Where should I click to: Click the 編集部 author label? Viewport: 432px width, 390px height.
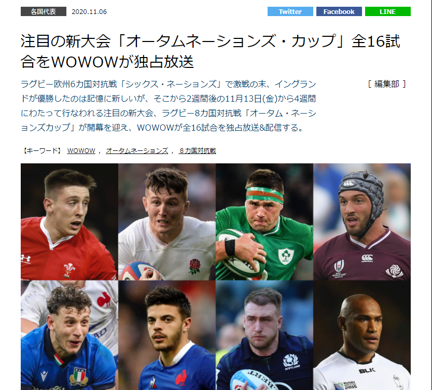387,84
